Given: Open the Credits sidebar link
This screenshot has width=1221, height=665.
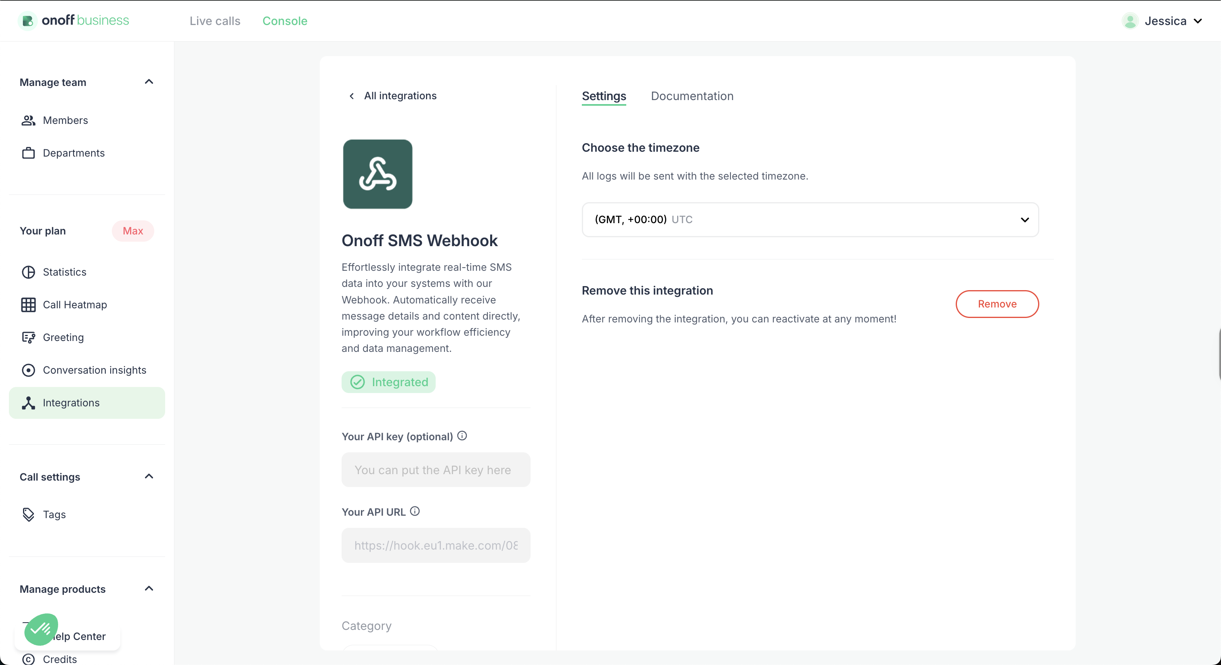Looking at the screenshot, I should pyautogui.click(x=60, y=659).
